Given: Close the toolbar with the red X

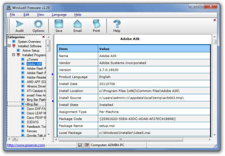Looking at the screenshot, I should [x=215, y=20].
